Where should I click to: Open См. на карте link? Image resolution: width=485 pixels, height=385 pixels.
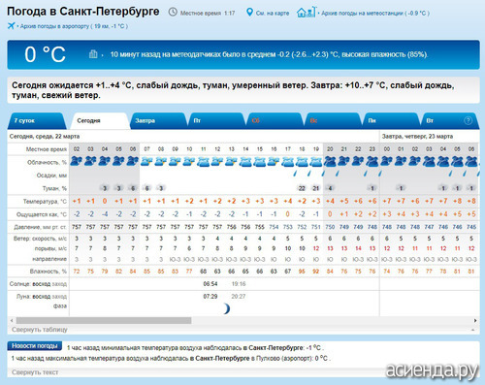[273, 14]
